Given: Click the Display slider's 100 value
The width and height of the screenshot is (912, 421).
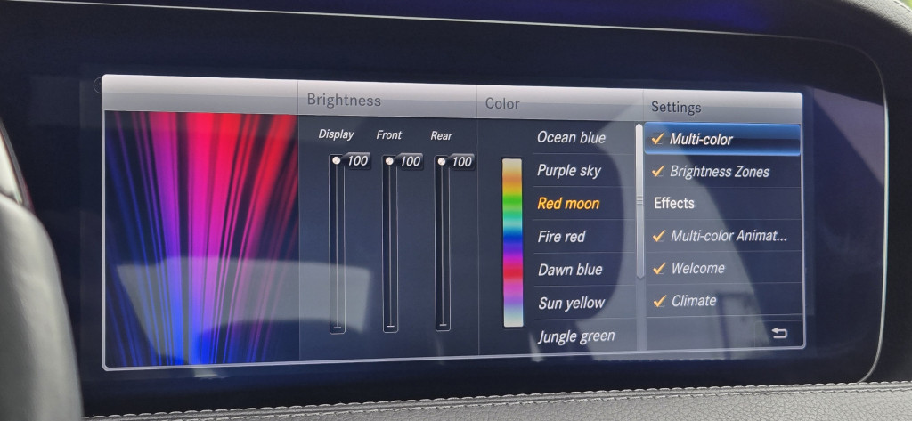Looking at the screenshot, I should [358, 161].
